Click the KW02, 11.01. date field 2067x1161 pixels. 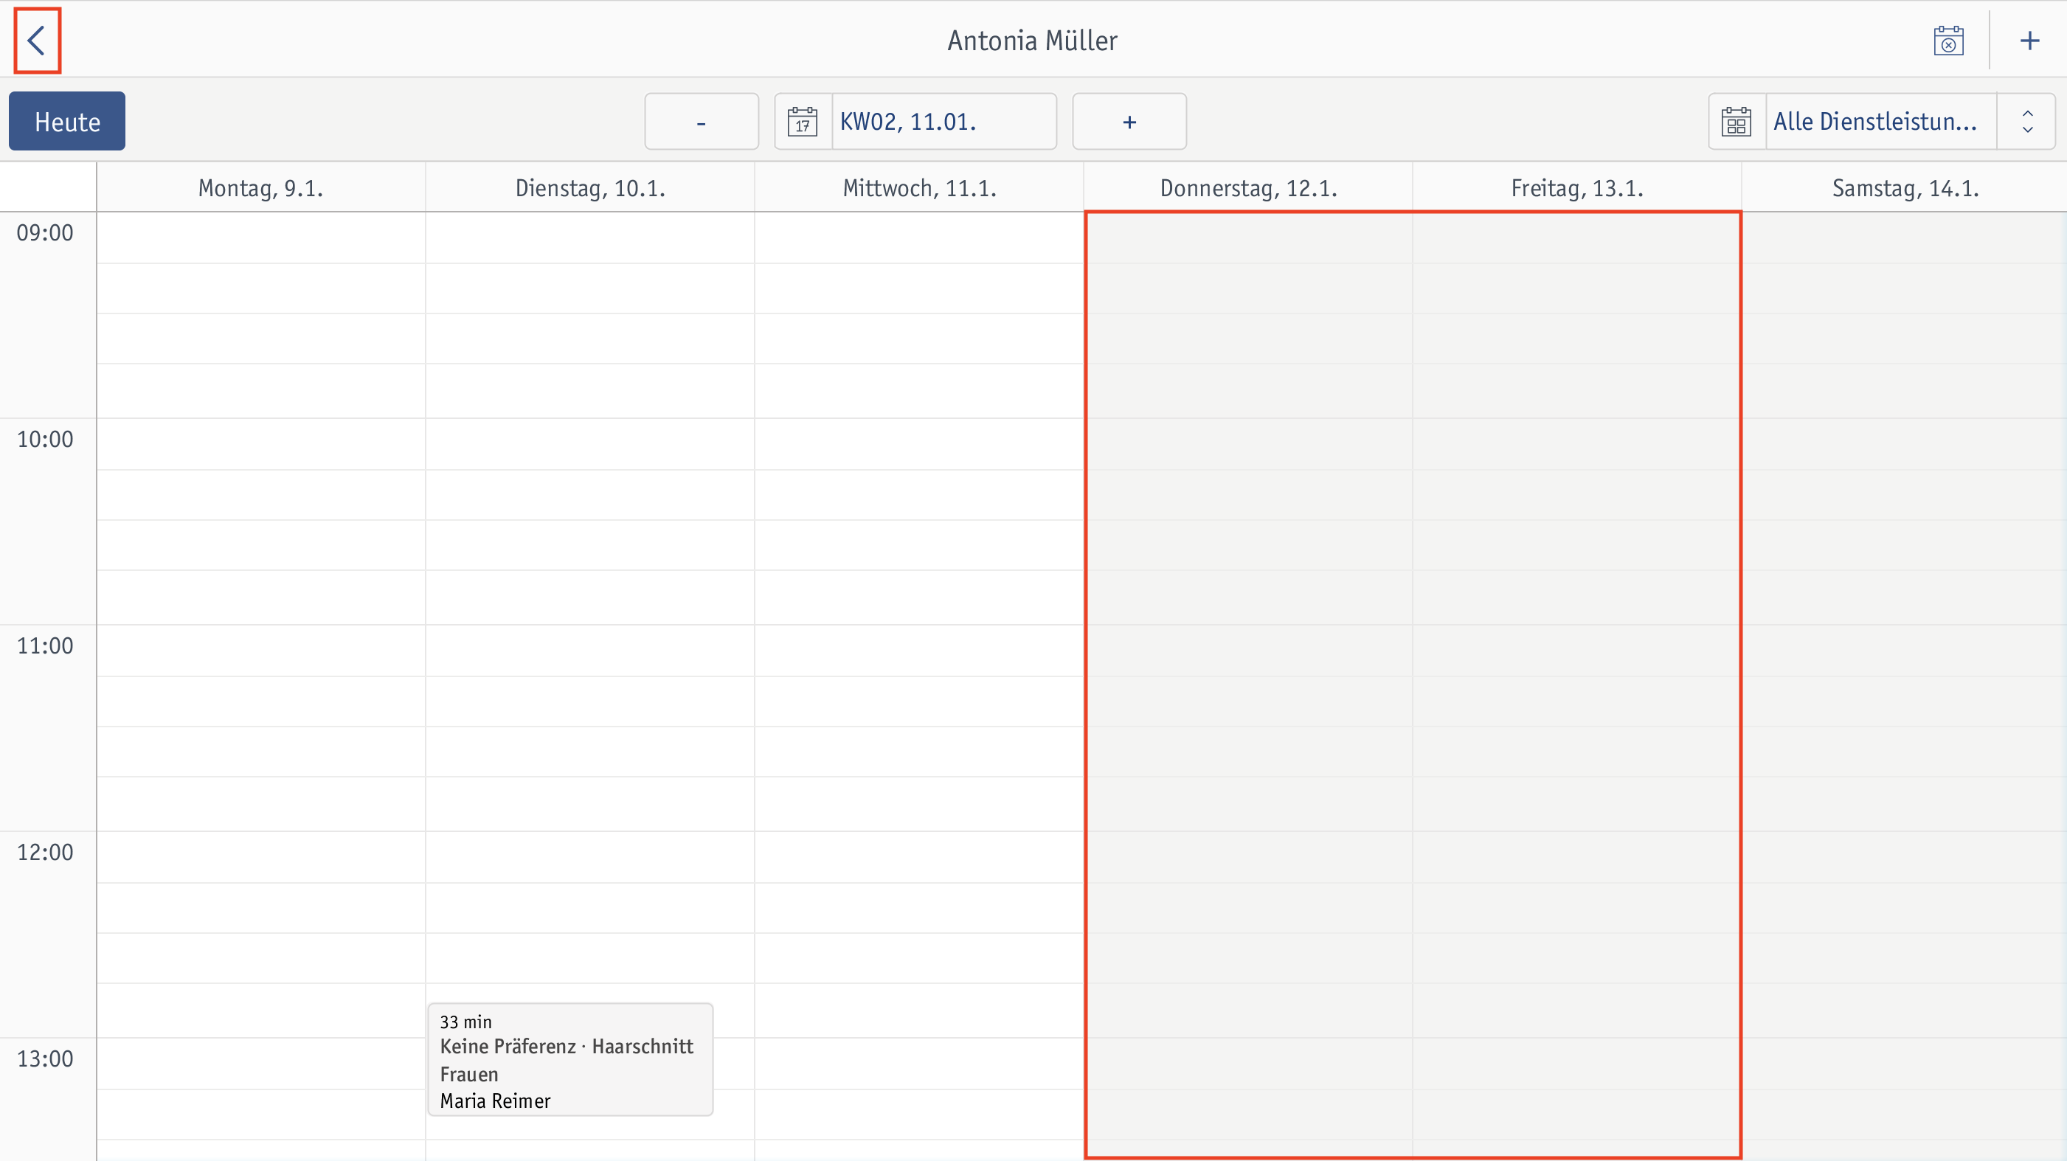(x=944, y=121)
